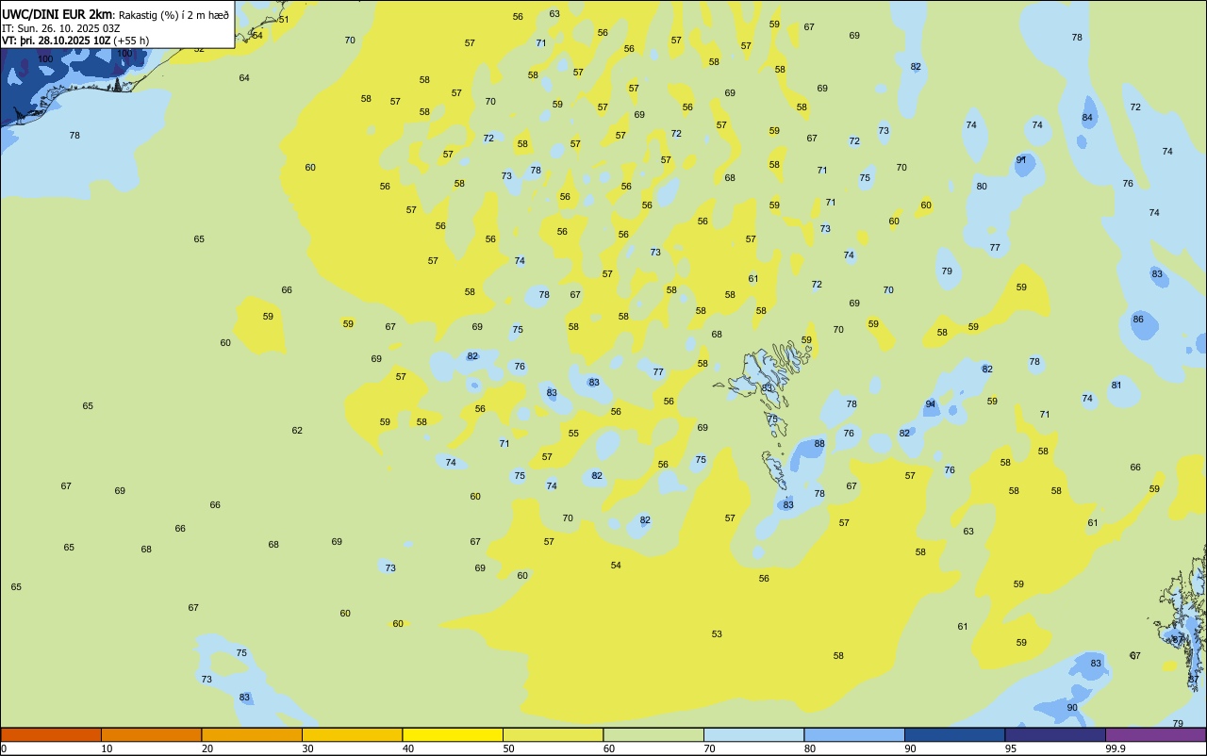Viewport: 1207px width, 756px height.
Task: Click the humidity value 80 on the map
Action: point(982,187)
